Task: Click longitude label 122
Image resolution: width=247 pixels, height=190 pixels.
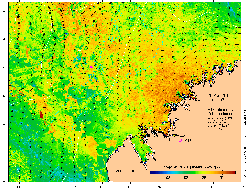Action: tap(102, 187)
